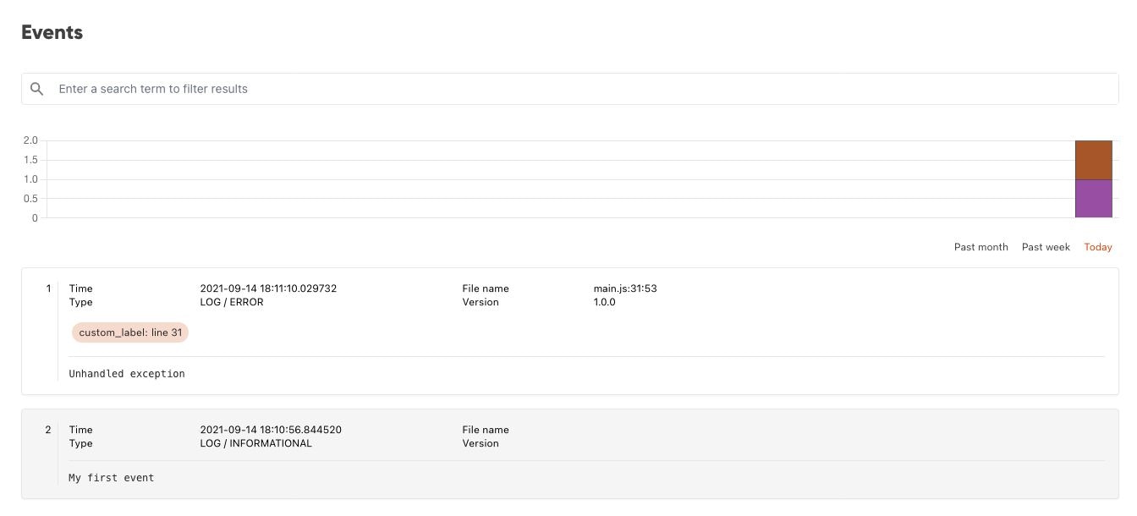Click the 1.5 y-axis label
Viewport: 1137px width, 516px height.
pos(30,160)
